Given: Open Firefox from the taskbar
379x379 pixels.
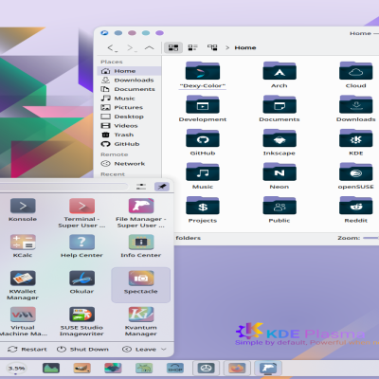Looking at the screenshot, I should click(237, 369).
